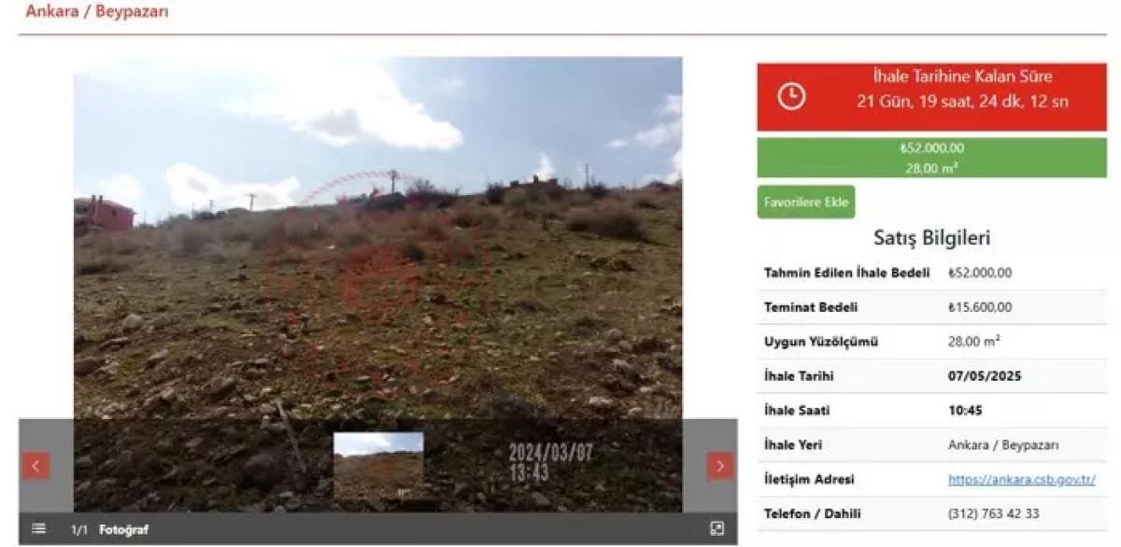Screen dimensions: 1121x547
Task: Click the previous photo arrow
Action: click(x=36, y=466)
